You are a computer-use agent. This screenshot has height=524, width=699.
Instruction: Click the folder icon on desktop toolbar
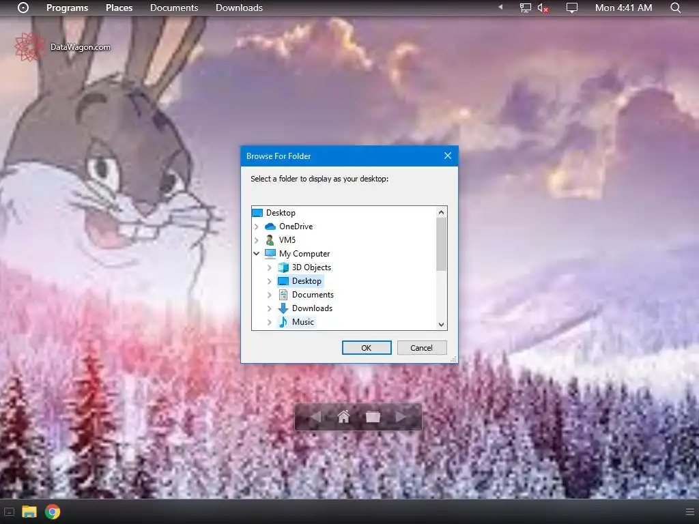pos(373,417)
